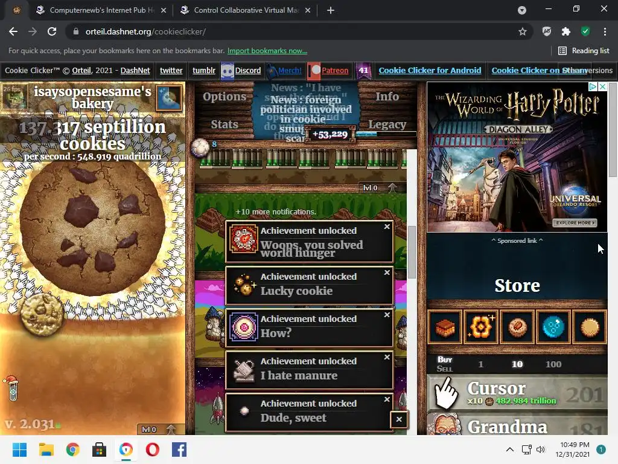Viewport: 618px width, 464px height.
Task: Switch to the Control Collaborative Virtual Machine tab
Action: pyautogui.click(x=246, y=10)
